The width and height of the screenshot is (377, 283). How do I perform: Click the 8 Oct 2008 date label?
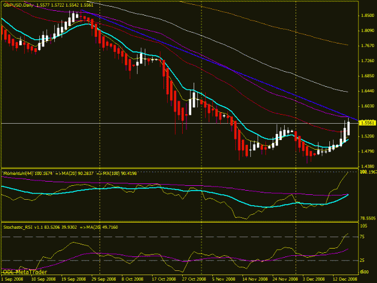[133, 279]
